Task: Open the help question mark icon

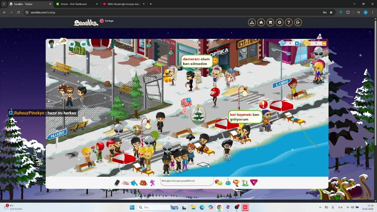Action: (289, 22)
